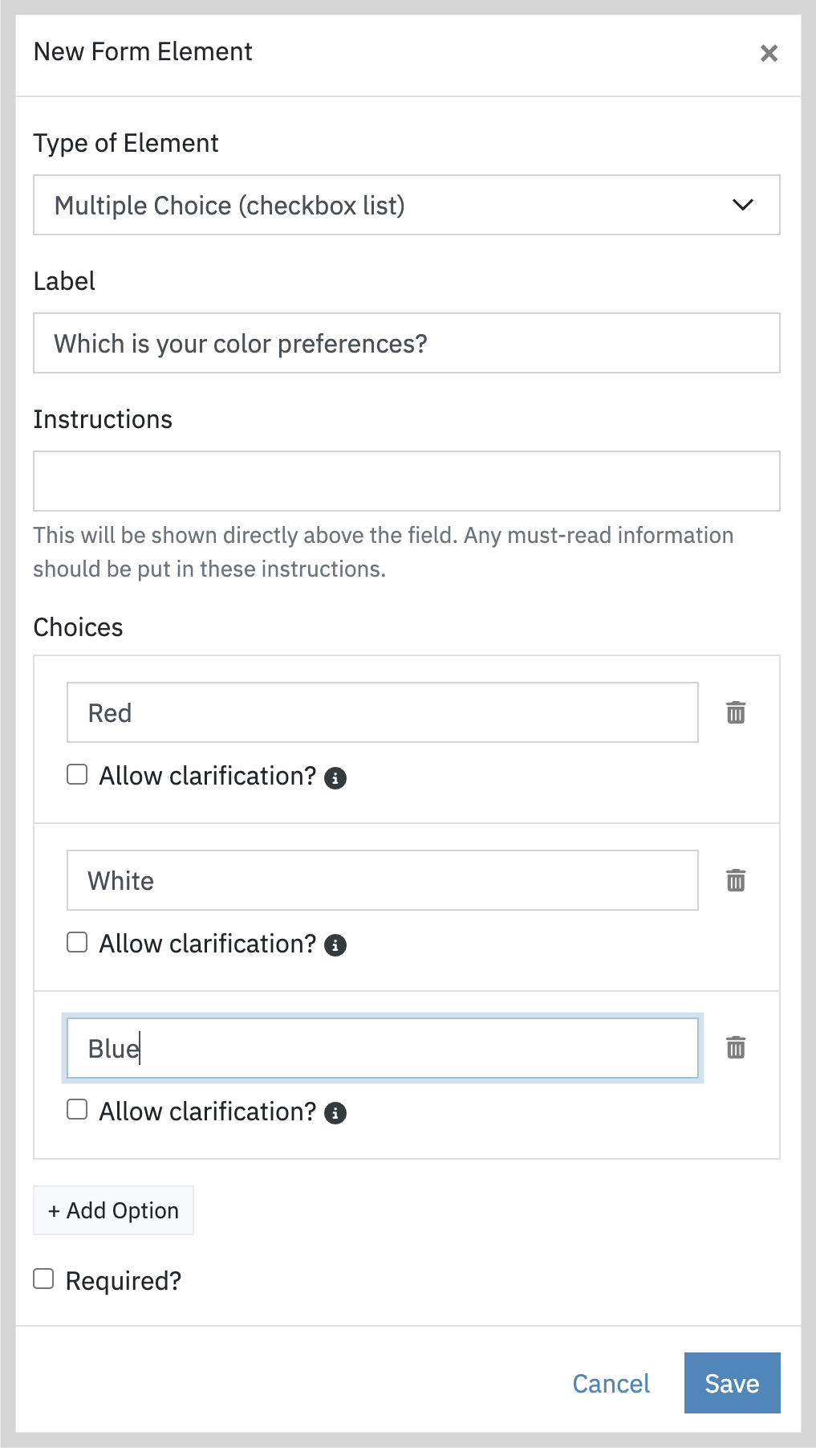Enable Allow clarification for Red choice

coord(77,774)
